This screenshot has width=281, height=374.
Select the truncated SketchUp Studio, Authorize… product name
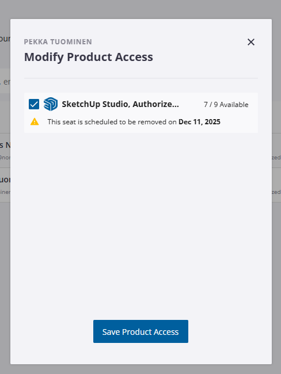point(120,104)
